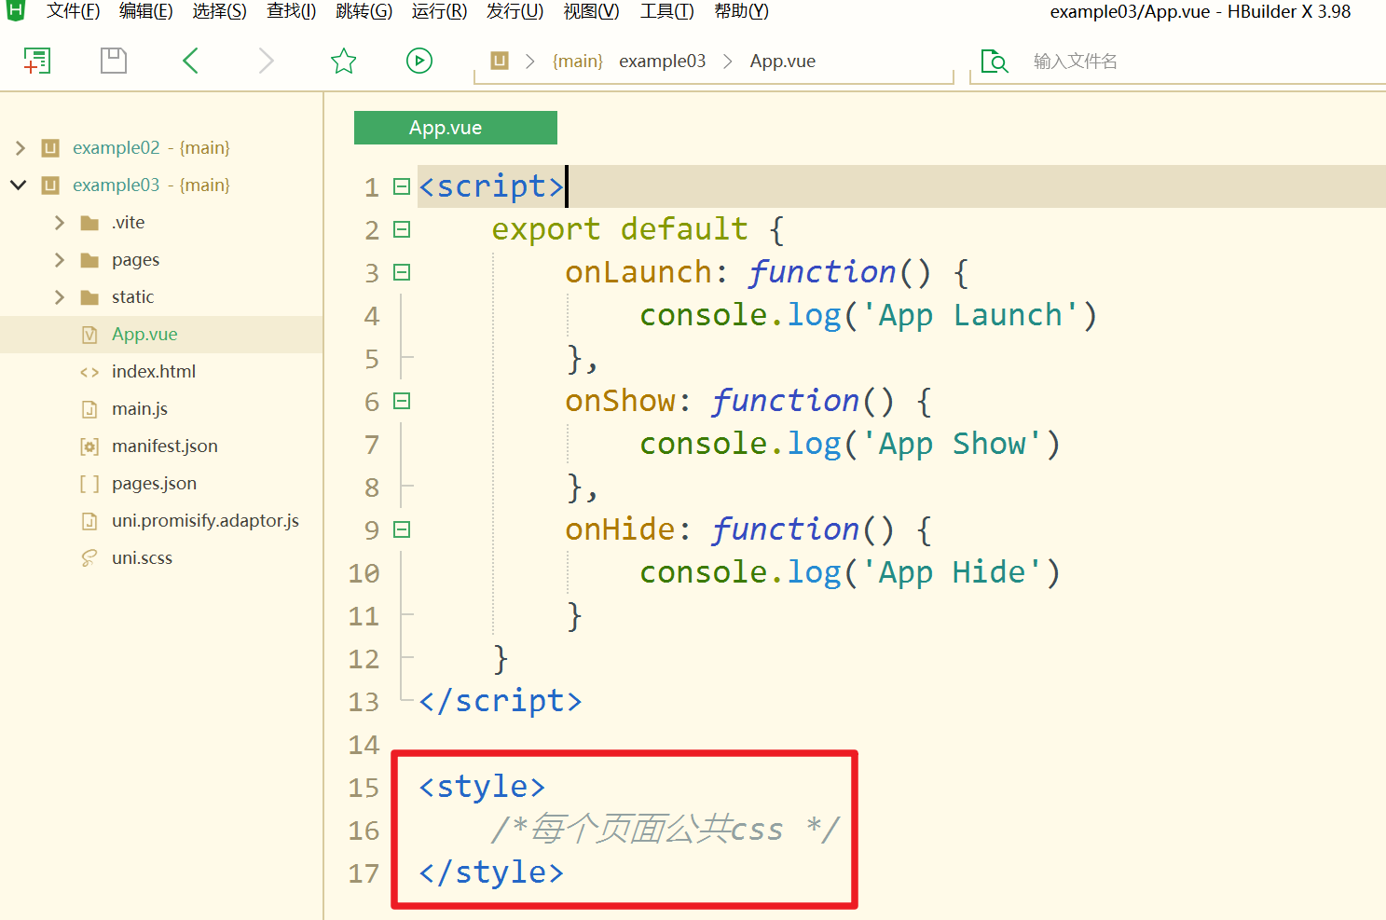Click the App.vue file icon in tree

click(89, 335)
